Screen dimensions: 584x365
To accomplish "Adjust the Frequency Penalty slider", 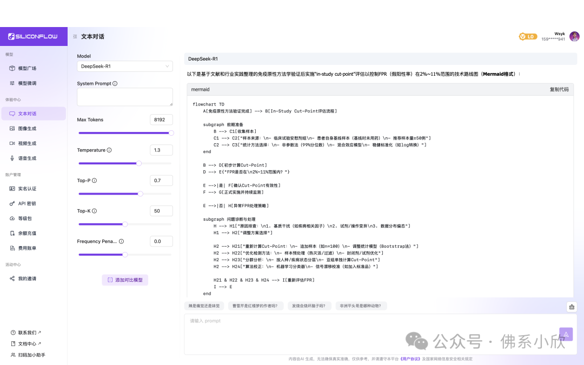I will click(x=125, y=255).
